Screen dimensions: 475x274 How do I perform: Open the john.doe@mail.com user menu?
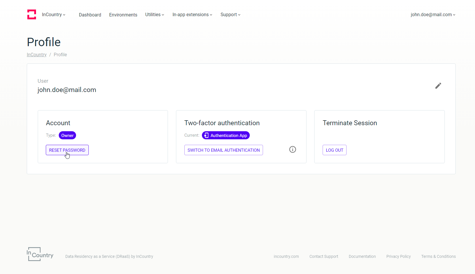[x=433, y=15]
